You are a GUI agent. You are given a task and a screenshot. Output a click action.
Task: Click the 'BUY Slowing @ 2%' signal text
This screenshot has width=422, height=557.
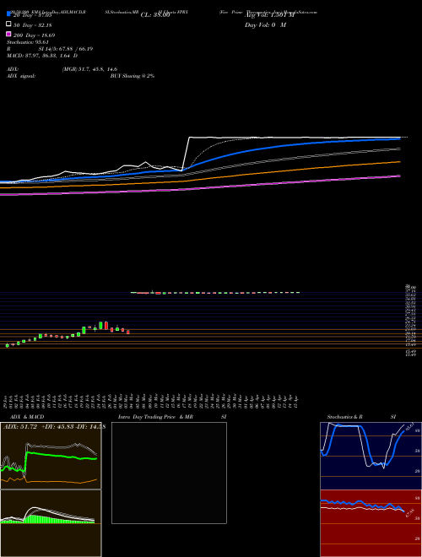133,76
